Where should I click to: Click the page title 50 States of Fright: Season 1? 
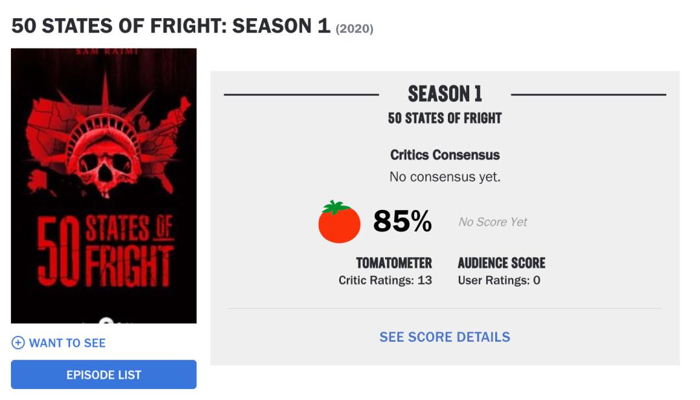click(x=171, y=27)
